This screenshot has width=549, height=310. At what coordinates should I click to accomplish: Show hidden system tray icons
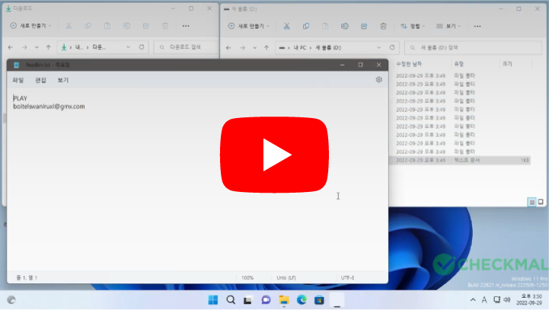473,300
